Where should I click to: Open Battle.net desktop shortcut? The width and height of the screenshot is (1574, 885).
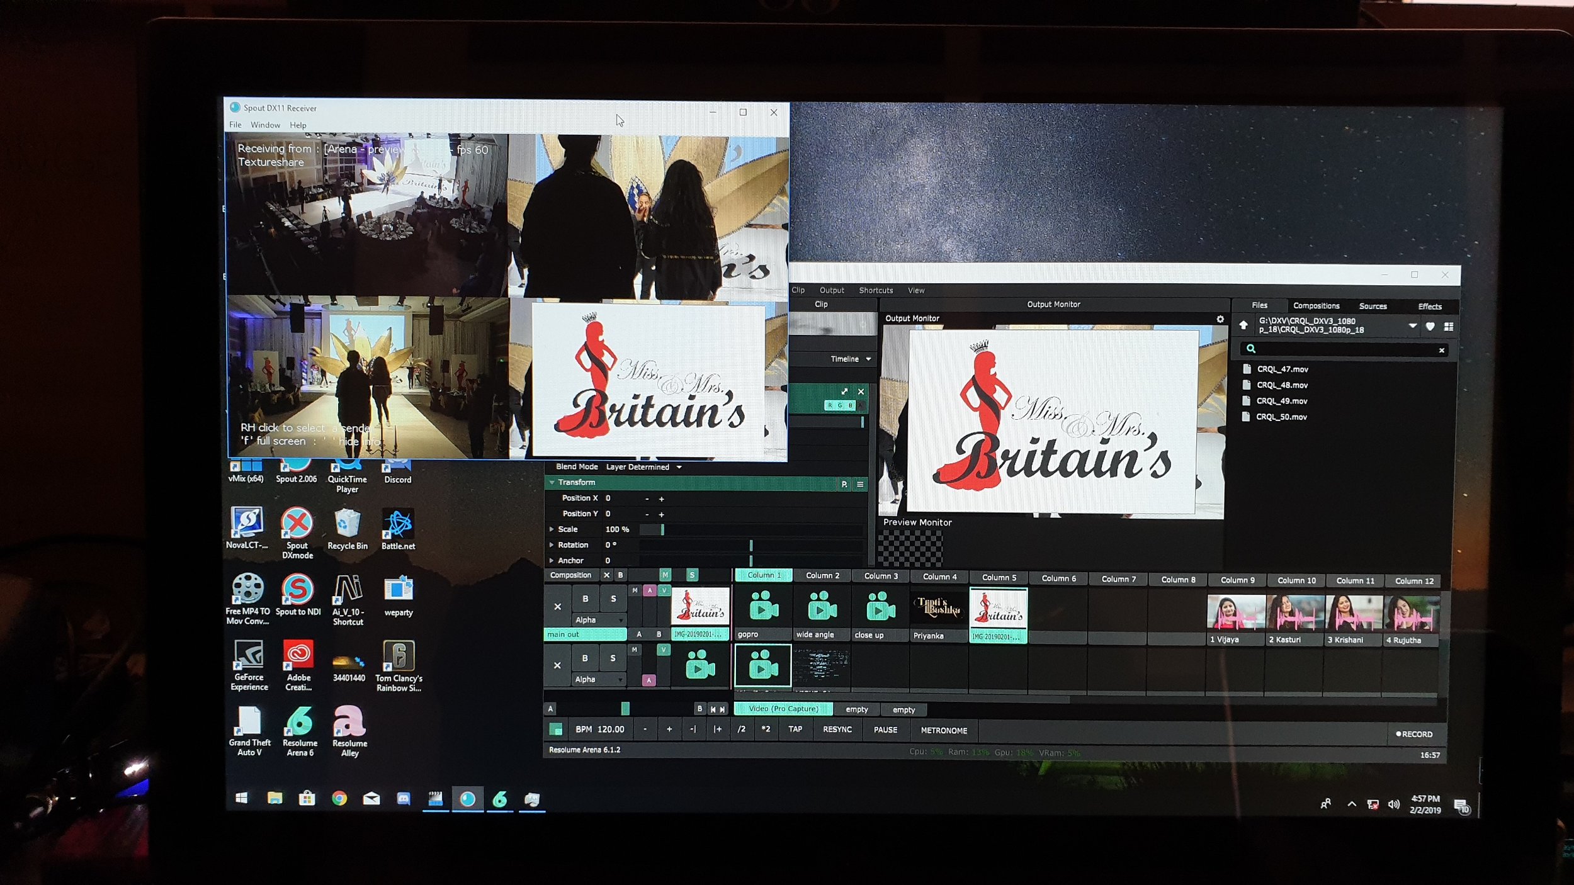[398, 529]
